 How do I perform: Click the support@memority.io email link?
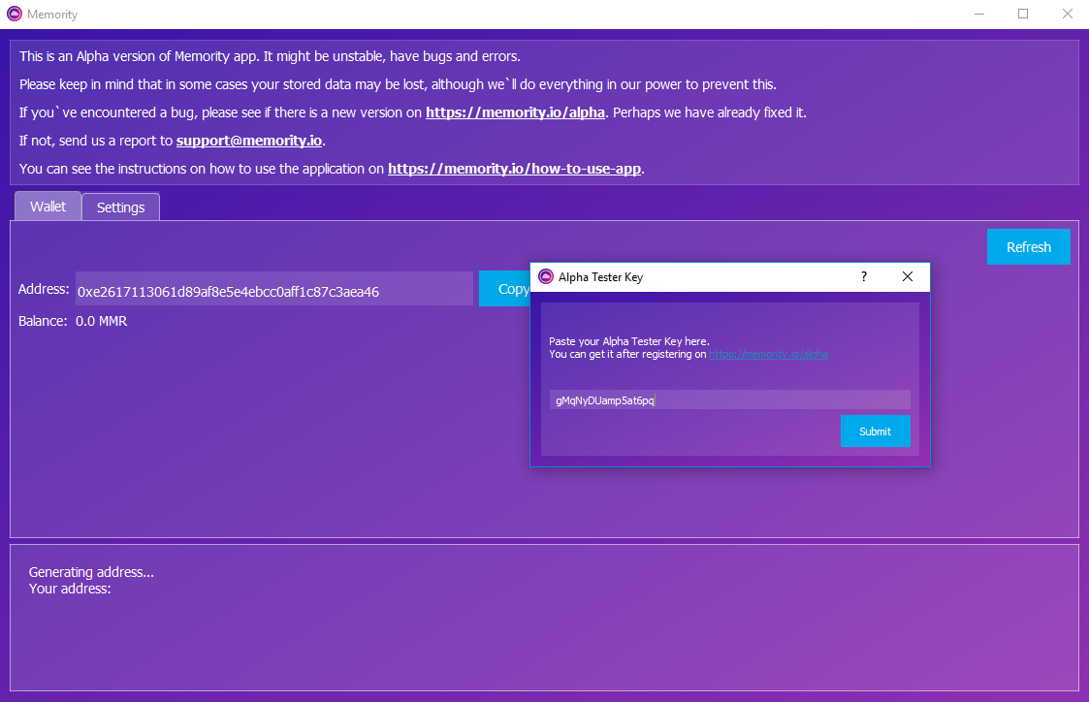click(x=249, y=141)
